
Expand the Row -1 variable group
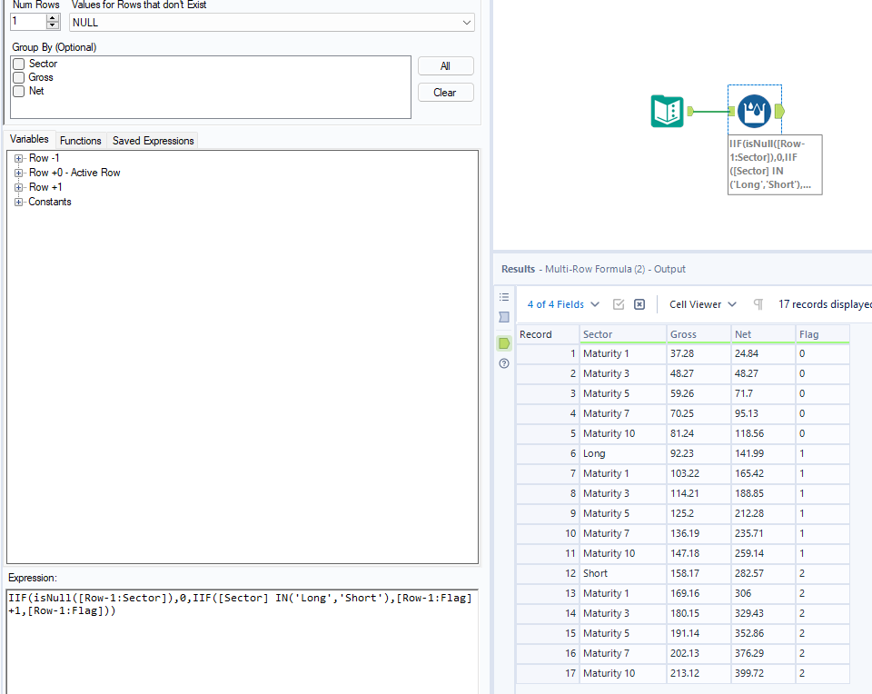19,157
